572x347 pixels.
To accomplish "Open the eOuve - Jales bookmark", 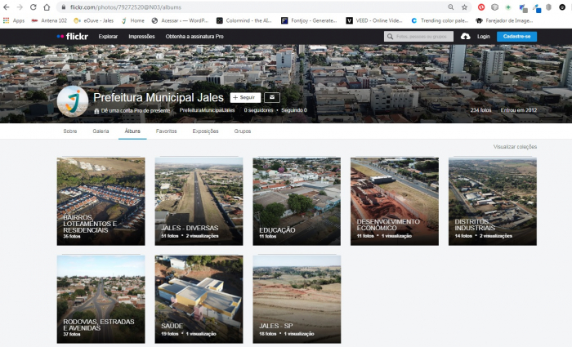I will (x=94, y=20).
